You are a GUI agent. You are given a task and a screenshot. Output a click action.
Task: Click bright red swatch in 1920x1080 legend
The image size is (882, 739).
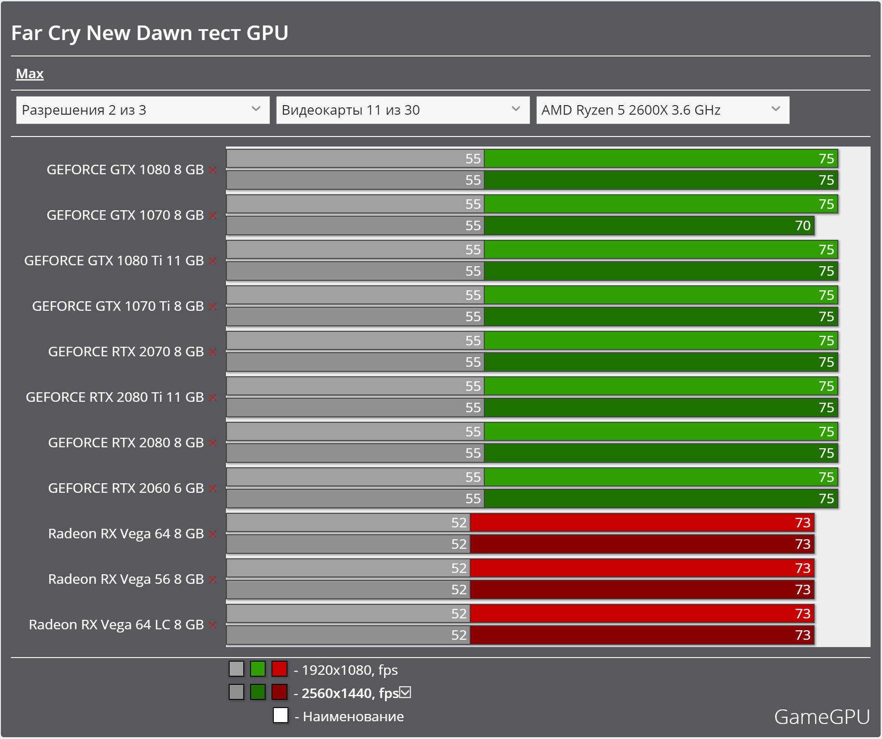coord(279,669)
